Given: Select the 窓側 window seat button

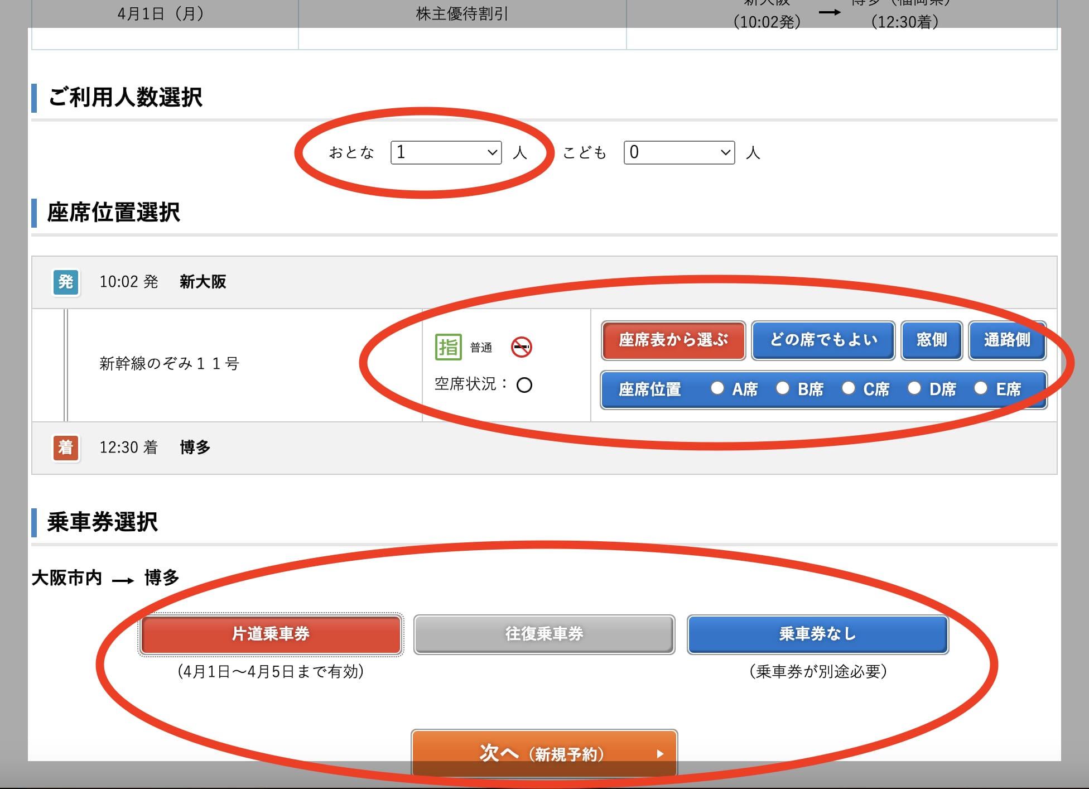Looking at the screenshot, I should click(931, 340).
